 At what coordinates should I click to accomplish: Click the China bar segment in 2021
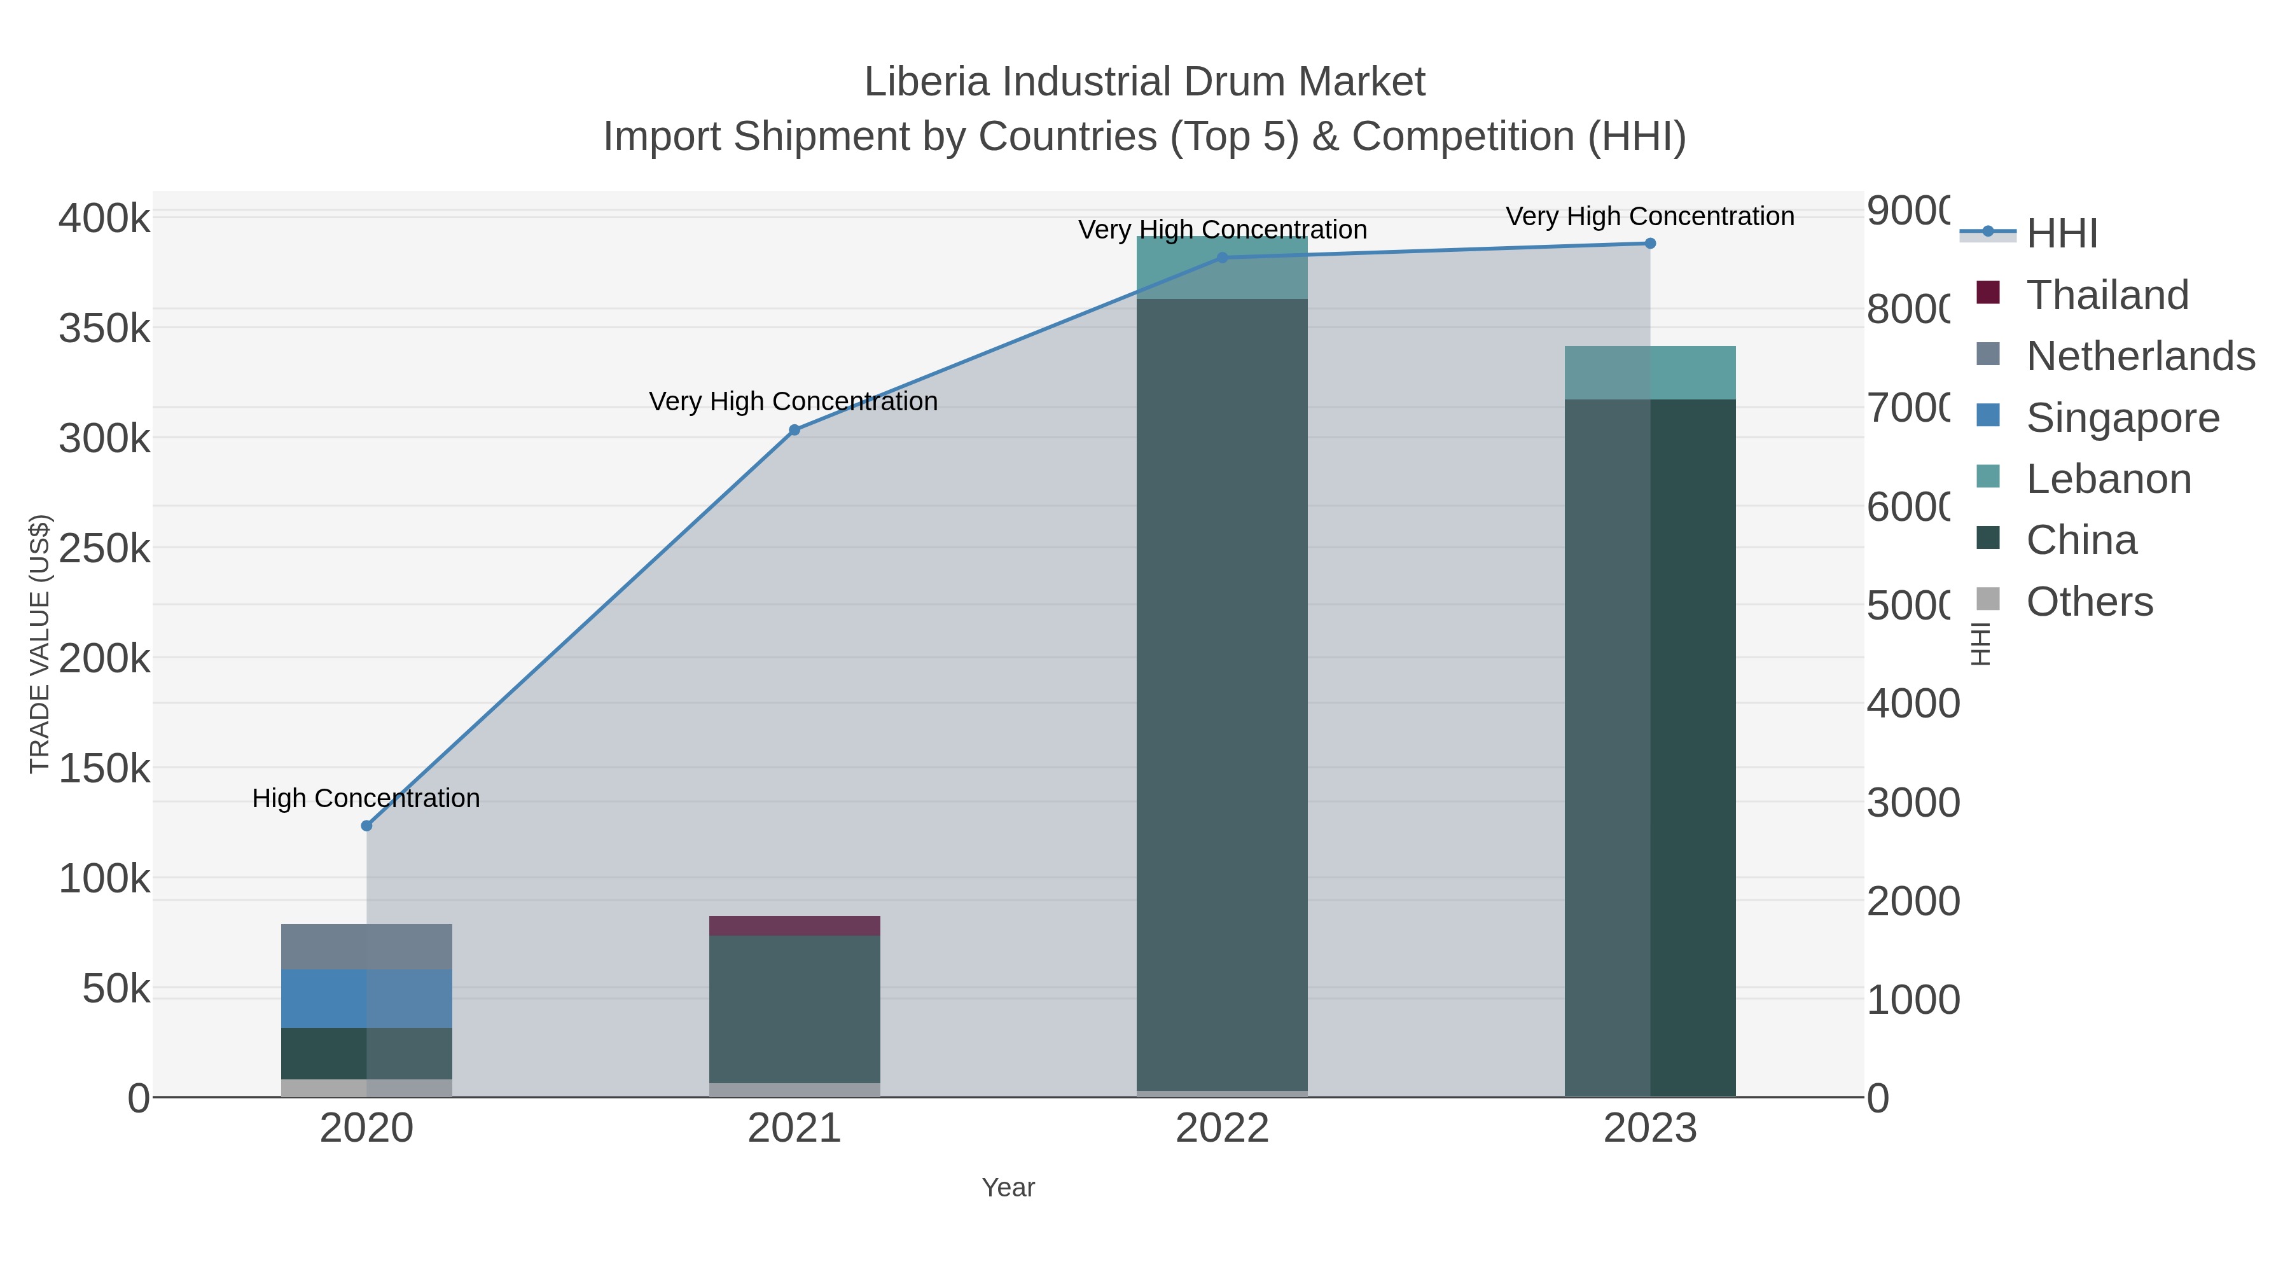point(795,1010)
